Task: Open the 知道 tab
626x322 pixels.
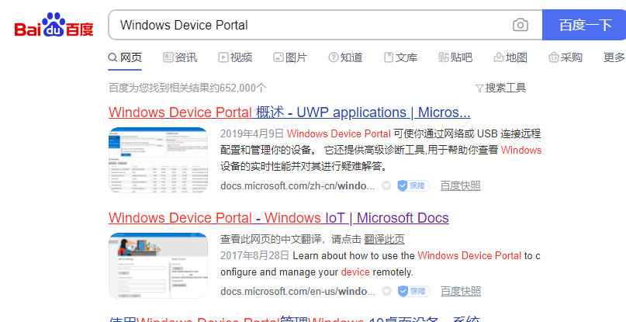Action: click(x=345, y=57)
